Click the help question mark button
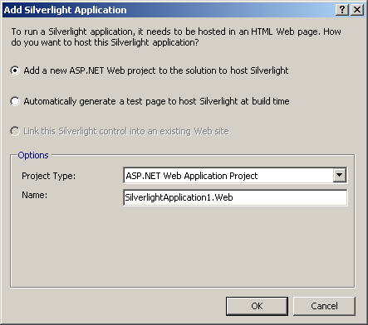 (x=342, y=10)
